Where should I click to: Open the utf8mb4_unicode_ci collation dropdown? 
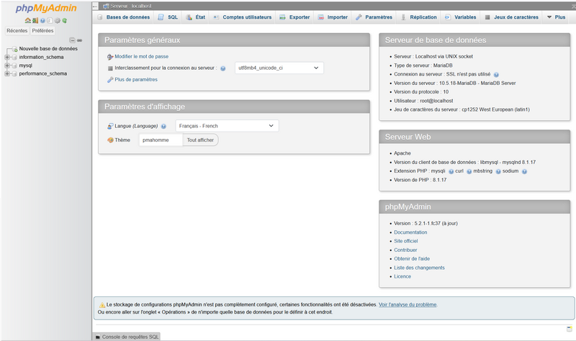[279, 68]
